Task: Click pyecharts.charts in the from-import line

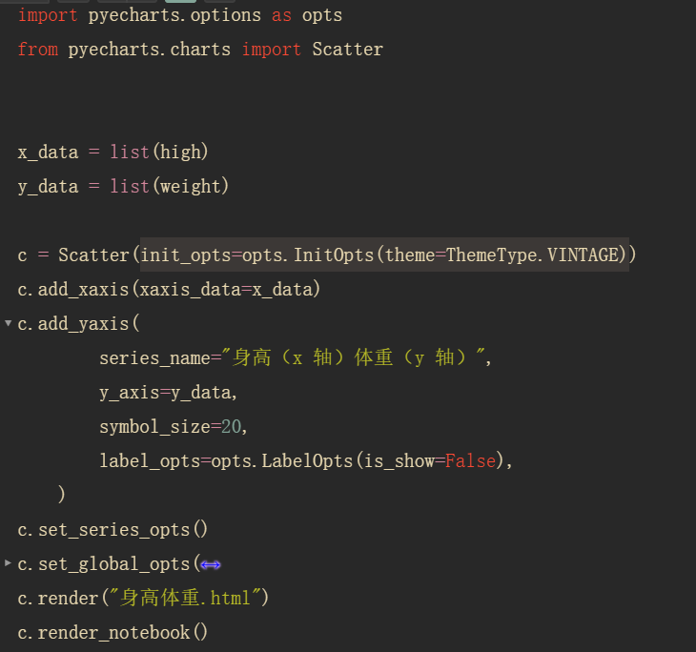Action: (149, 49)
